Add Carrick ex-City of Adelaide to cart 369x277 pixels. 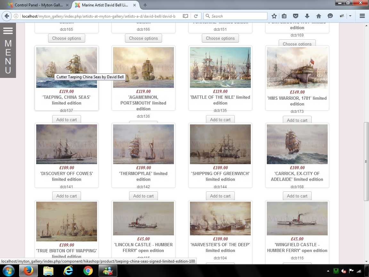pyautogui.click(x=297, y=196)
